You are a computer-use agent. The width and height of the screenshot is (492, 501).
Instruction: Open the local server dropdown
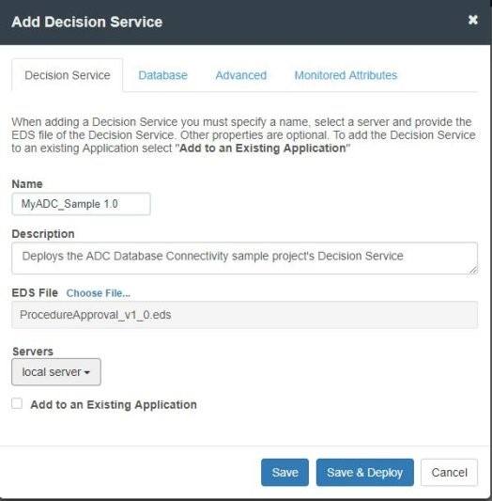[56, 372]
